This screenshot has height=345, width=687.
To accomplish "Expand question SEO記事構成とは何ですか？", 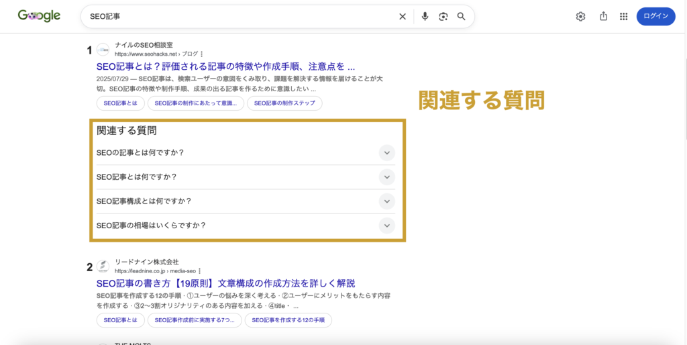I will click(246, 201).
